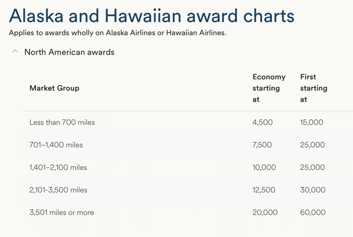Select the 7,500 miles economy value
This screenshot has width=353, height=237.
(262, 145)
